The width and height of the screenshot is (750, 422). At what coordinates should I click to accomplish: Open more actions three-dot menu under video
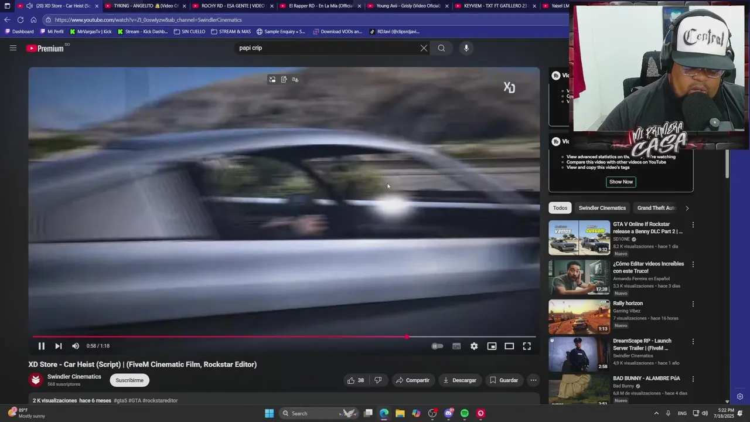533,380
